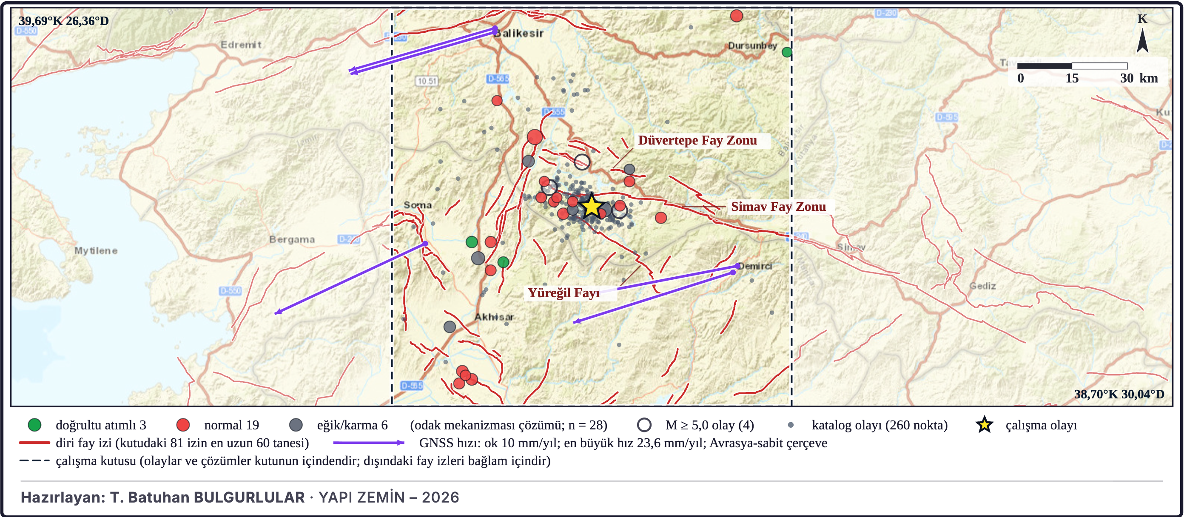Click the yellow star study event marker on map

tap(592, 206)
